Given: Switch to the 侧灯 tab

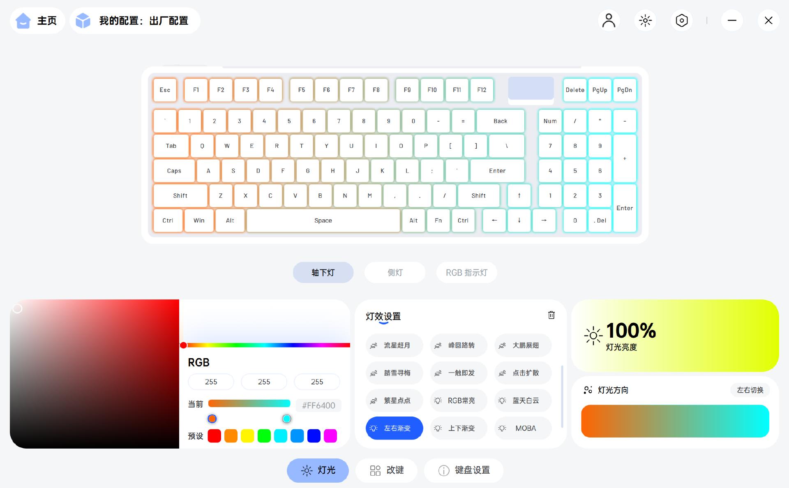Looking at the screenshot, I should pyautogui.click(x=394, y=272).
